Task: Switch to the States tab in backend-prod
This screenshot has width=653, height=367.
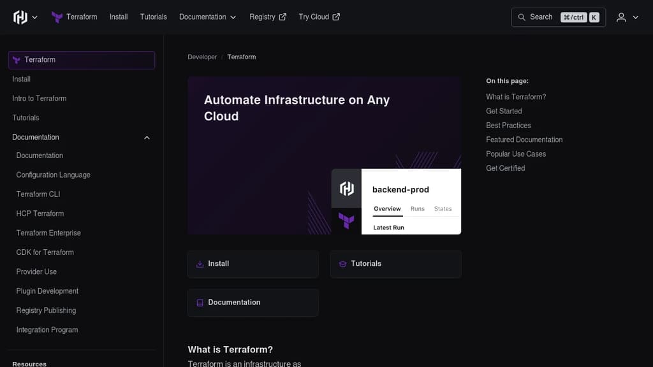Action: [x=443, y=209]
